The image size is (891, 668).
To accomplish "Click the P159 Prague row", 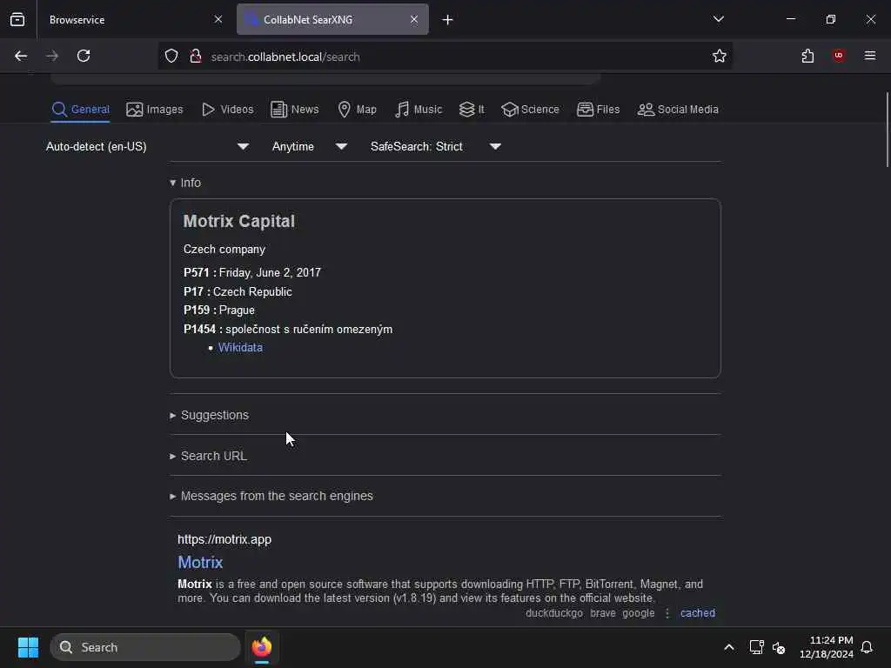I will pyautogui.click(x=218, y=311).
